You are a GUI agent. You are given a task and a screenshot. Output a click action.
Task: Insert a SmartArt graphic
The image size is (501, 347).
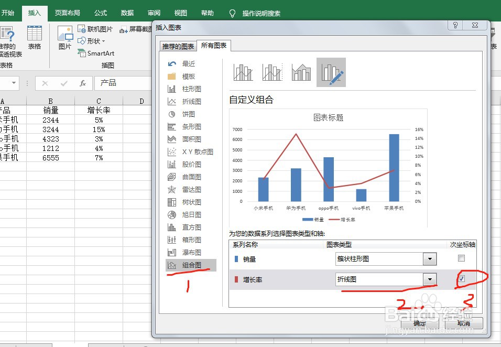coord(96,53)
